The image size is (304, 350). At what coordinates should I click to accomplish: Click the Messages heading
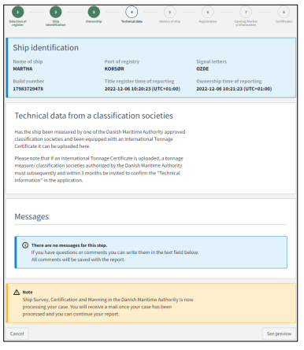(32, 216)
